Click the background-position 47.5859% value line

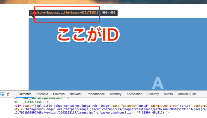click(x=92, y=113)
